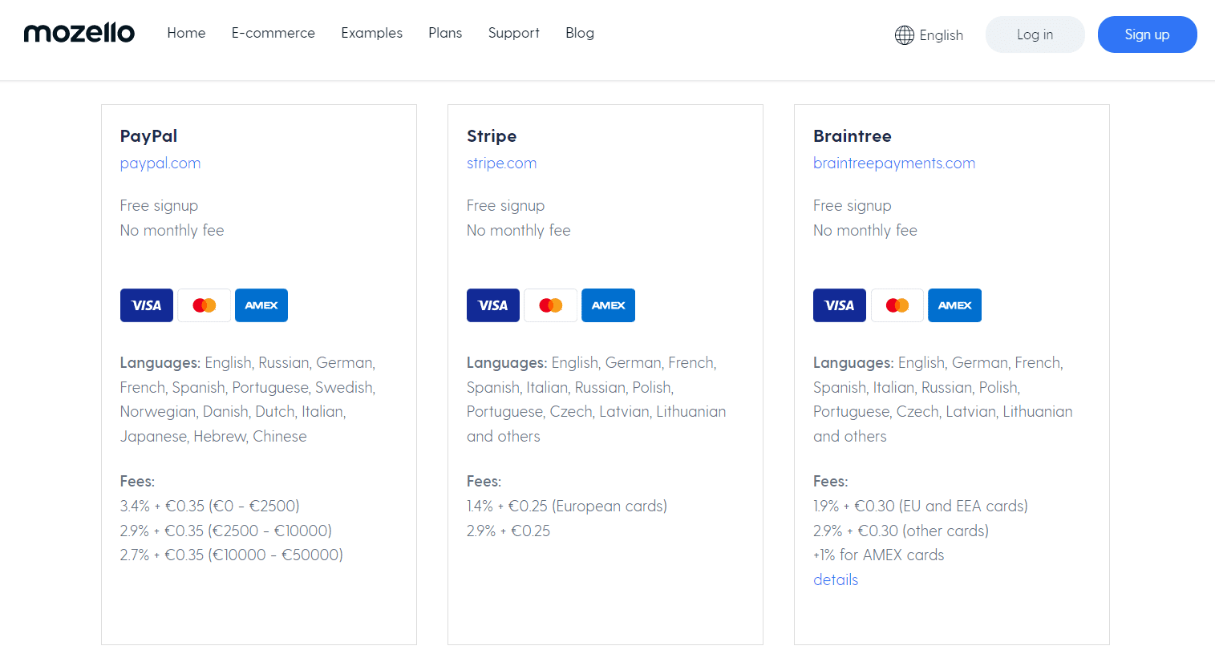The width and height of the screenshot is (1215, 666).
Task: Open the Support page
Action: 514,33
